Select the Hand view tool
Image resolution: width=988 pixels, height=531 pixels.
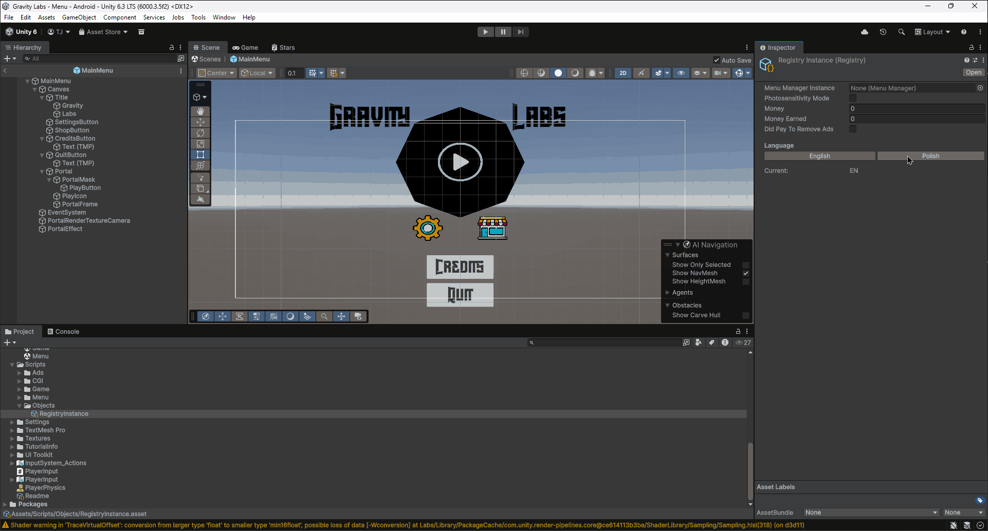pos(200,111)
